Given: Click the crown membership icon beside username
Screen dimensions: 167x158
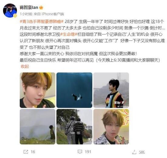Looking at the screenshot, I should 41,8.
